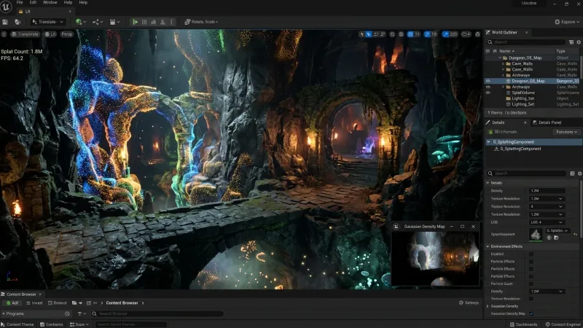
Task: Open the viewport hamburger options menu
Action: 4,34
